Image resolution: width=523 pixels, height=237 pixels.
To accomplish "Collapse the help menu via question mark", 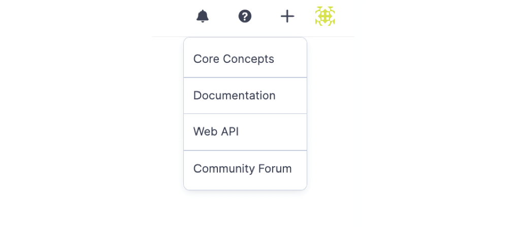I will 245,16.
